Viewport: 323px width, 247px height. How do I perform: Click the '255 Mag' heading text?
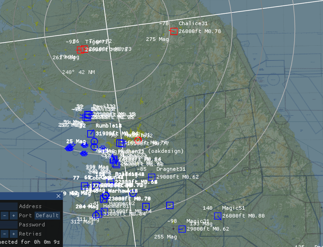[x=166, y=237]
